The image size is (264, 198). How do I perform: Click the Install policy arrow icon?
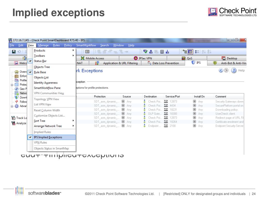pos(151,52)
